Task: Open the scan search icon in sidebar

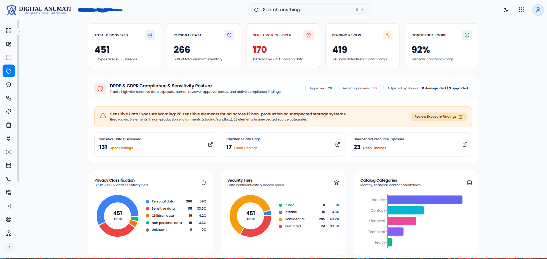Action: tap(9, 152)
